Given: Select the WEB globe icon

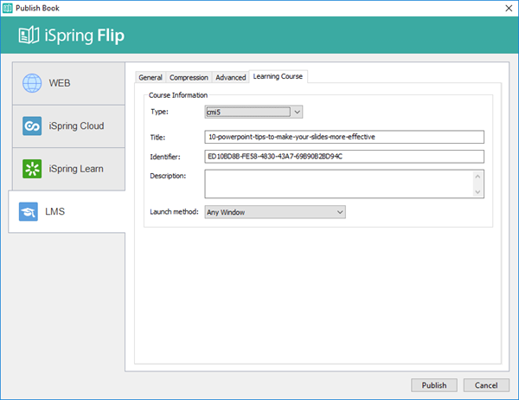Looking at the screenshot, I should [x=32, y=83].
